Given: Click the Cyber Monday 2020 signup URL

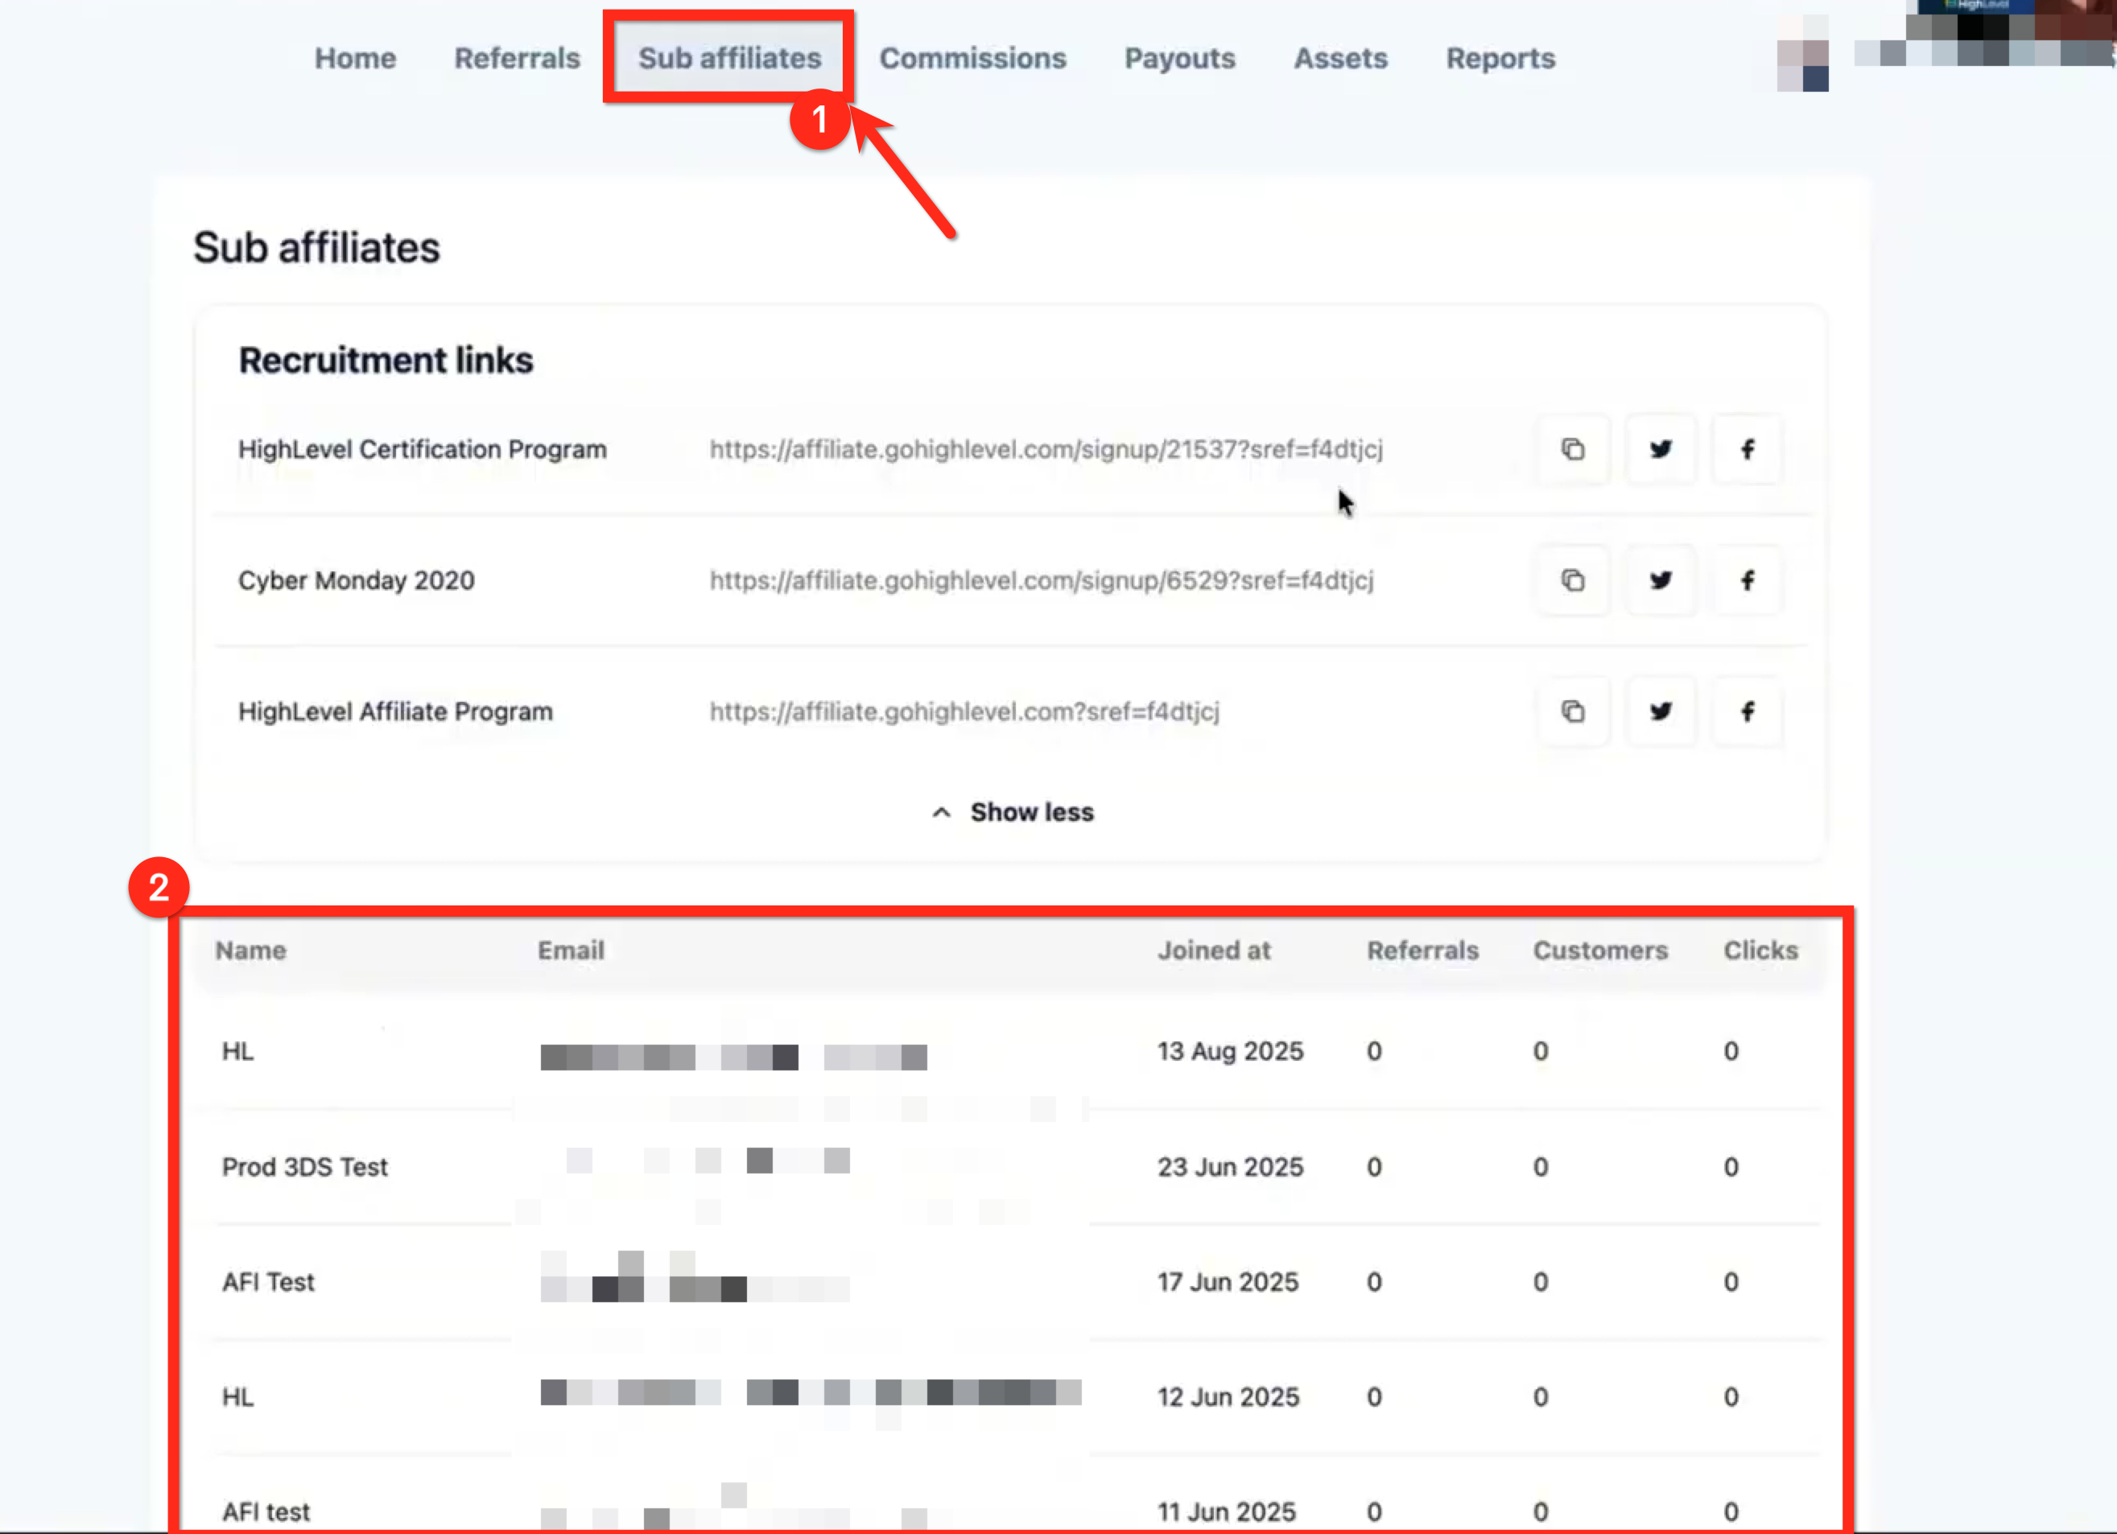Looking at the screenshot, I should click(x=1041, y=580).
